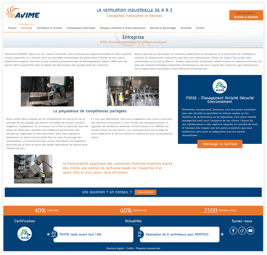Open the worker grinding metal photo

pos(47,91)
